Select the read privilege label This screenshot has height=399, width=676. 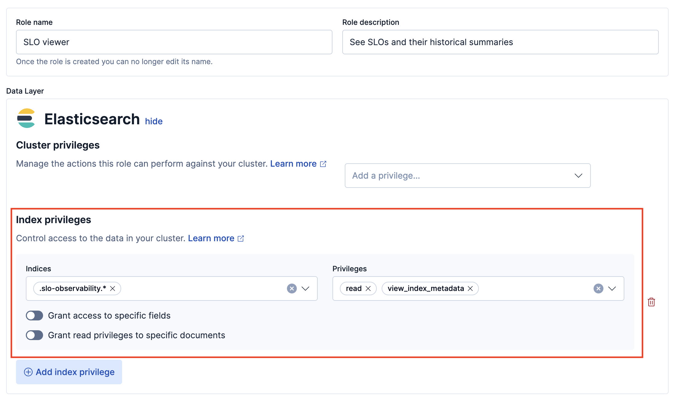(354, 289)
